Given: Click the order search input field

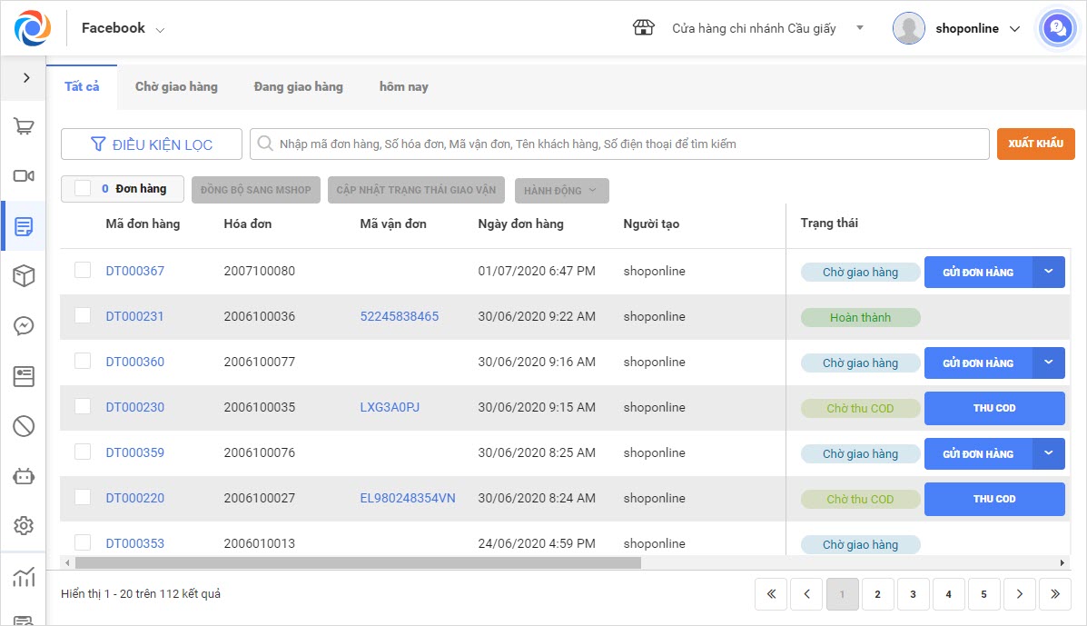Looking at the screenshot, I should point(627,144).
